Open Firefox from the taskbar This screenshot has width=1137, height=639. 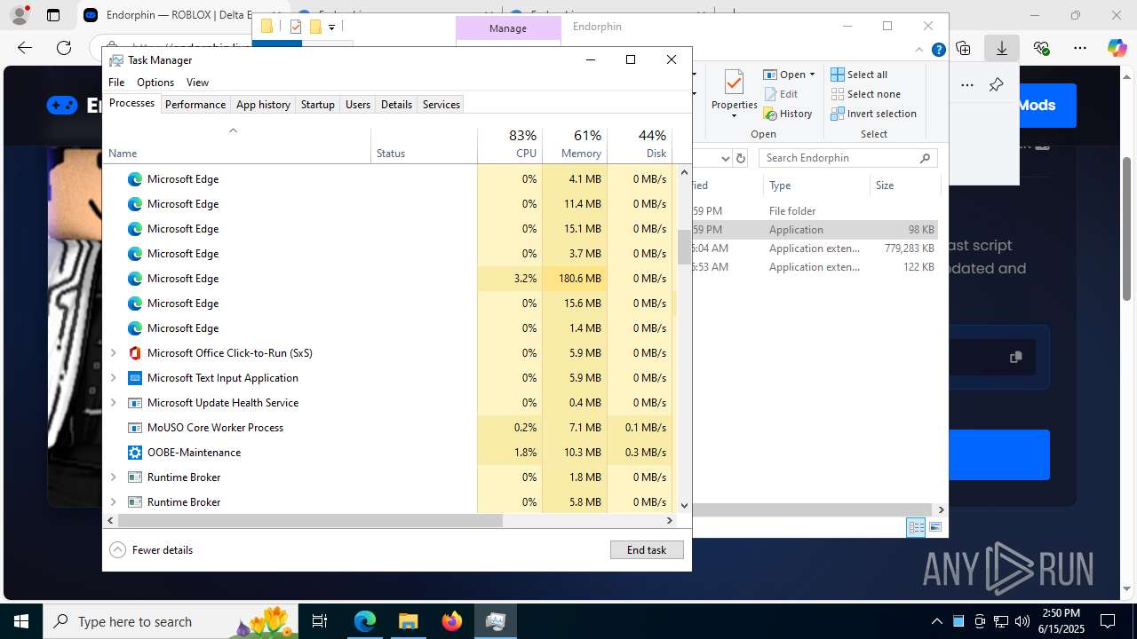452,621
